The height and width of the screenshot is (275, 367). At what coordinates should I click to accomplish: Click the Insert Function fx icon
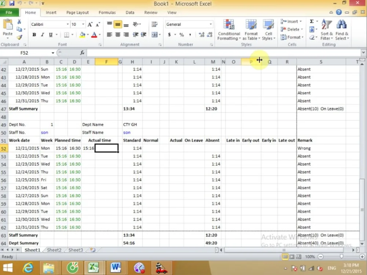coord(82,53)
